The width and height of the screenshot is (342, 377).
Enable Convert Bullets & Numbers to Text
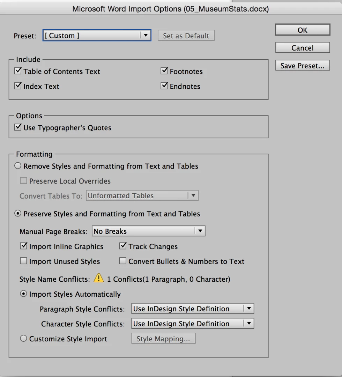coord(123,261)
